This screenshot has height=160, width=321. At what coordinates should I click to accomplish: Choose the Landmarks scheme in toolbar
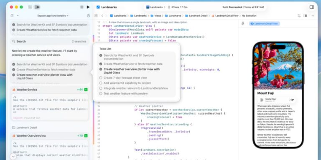pos(154,7)
